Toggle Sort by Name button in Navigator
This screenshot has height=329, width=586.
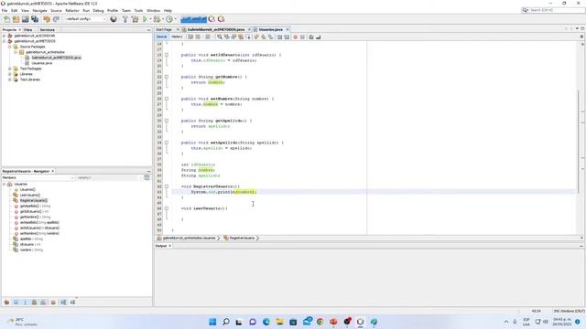[x=63, y=302]
